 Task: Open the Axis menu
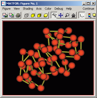pyautogui.click(x=39, y=9)
